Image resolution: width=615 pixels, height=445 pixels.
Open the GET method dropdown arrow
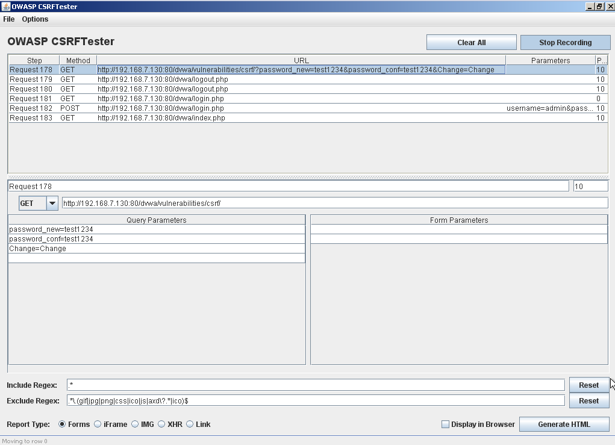tap(52, 203)
